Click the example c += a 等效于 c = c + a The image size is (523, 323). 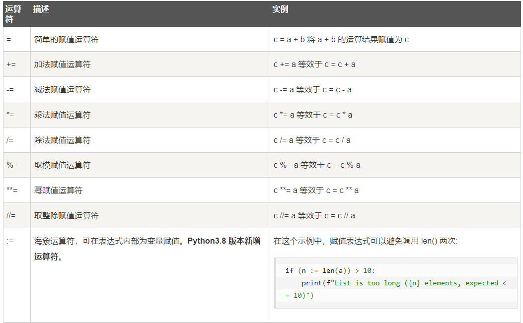point(314,65)
